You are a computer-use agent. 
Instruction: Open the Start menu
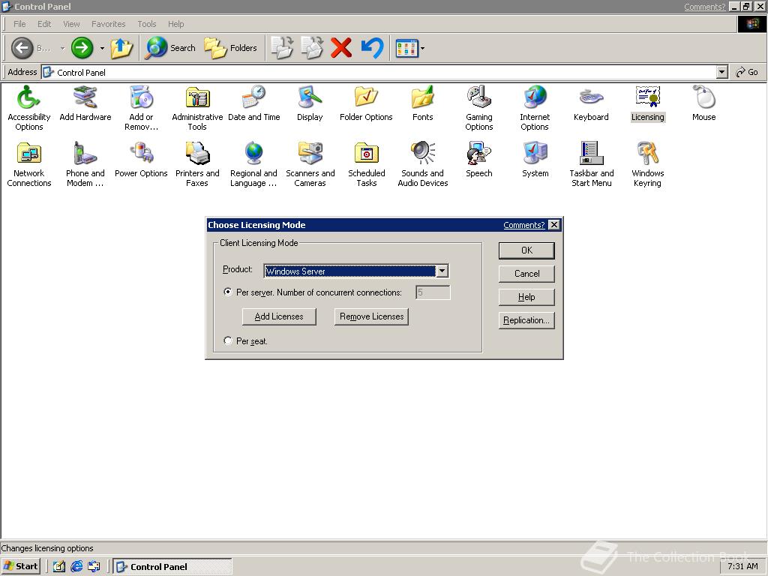[x=20, y=566]
